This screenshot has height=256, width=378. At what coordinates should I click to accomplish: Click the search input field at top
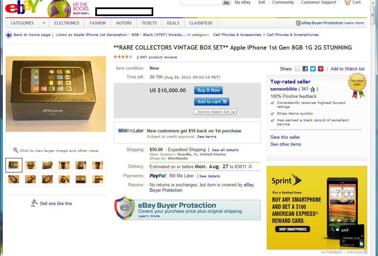201,2
